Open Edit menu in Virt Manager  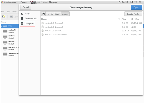pos(8,12)
